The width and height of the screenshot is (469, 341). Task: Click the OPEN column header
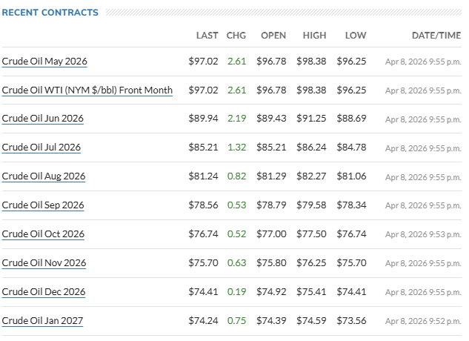pos(273,36)
